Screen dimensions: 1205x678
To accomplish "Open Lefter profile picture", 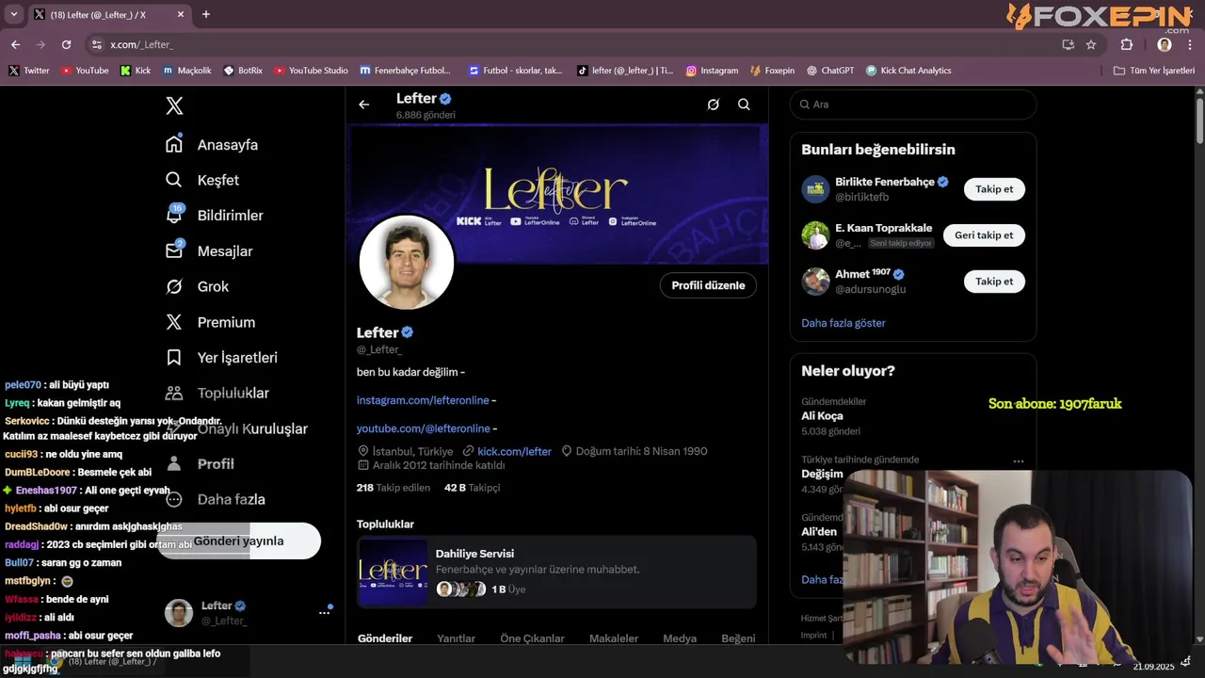I will pyautogui.click(x=407, y=263).
